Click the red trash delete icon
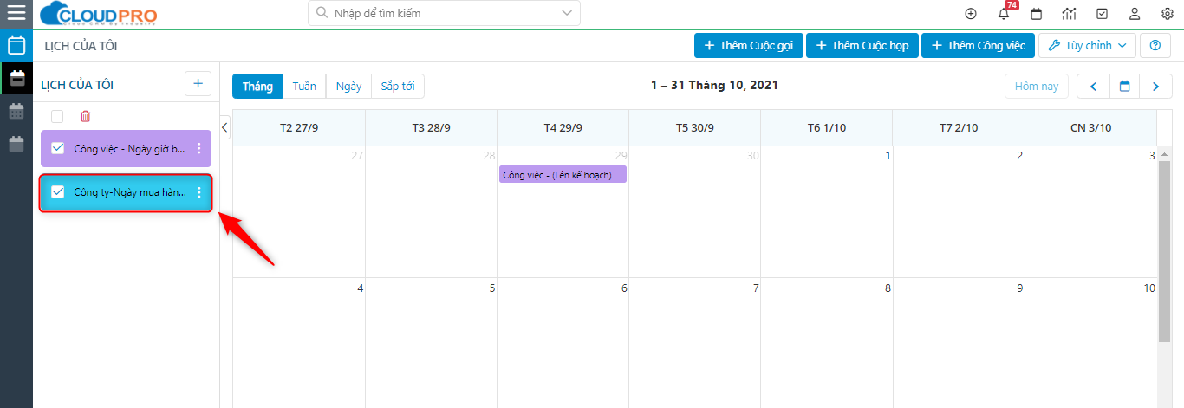The image size is (1184, 408). coord(85,116)
